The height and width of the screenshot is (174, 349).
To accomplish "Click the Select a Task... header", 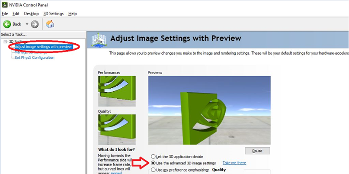I will pyautogui.click(x=14, y=35).
